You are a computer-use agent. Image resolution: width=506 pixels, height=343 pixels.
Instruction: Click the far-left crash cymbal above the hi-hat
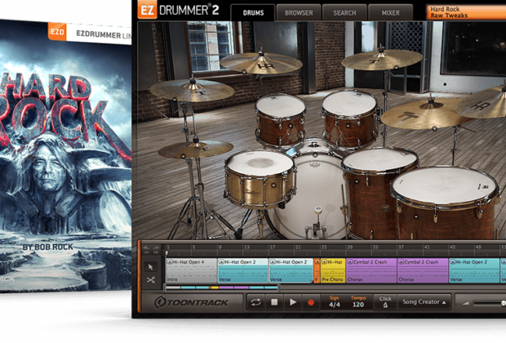tap(192, 90)
